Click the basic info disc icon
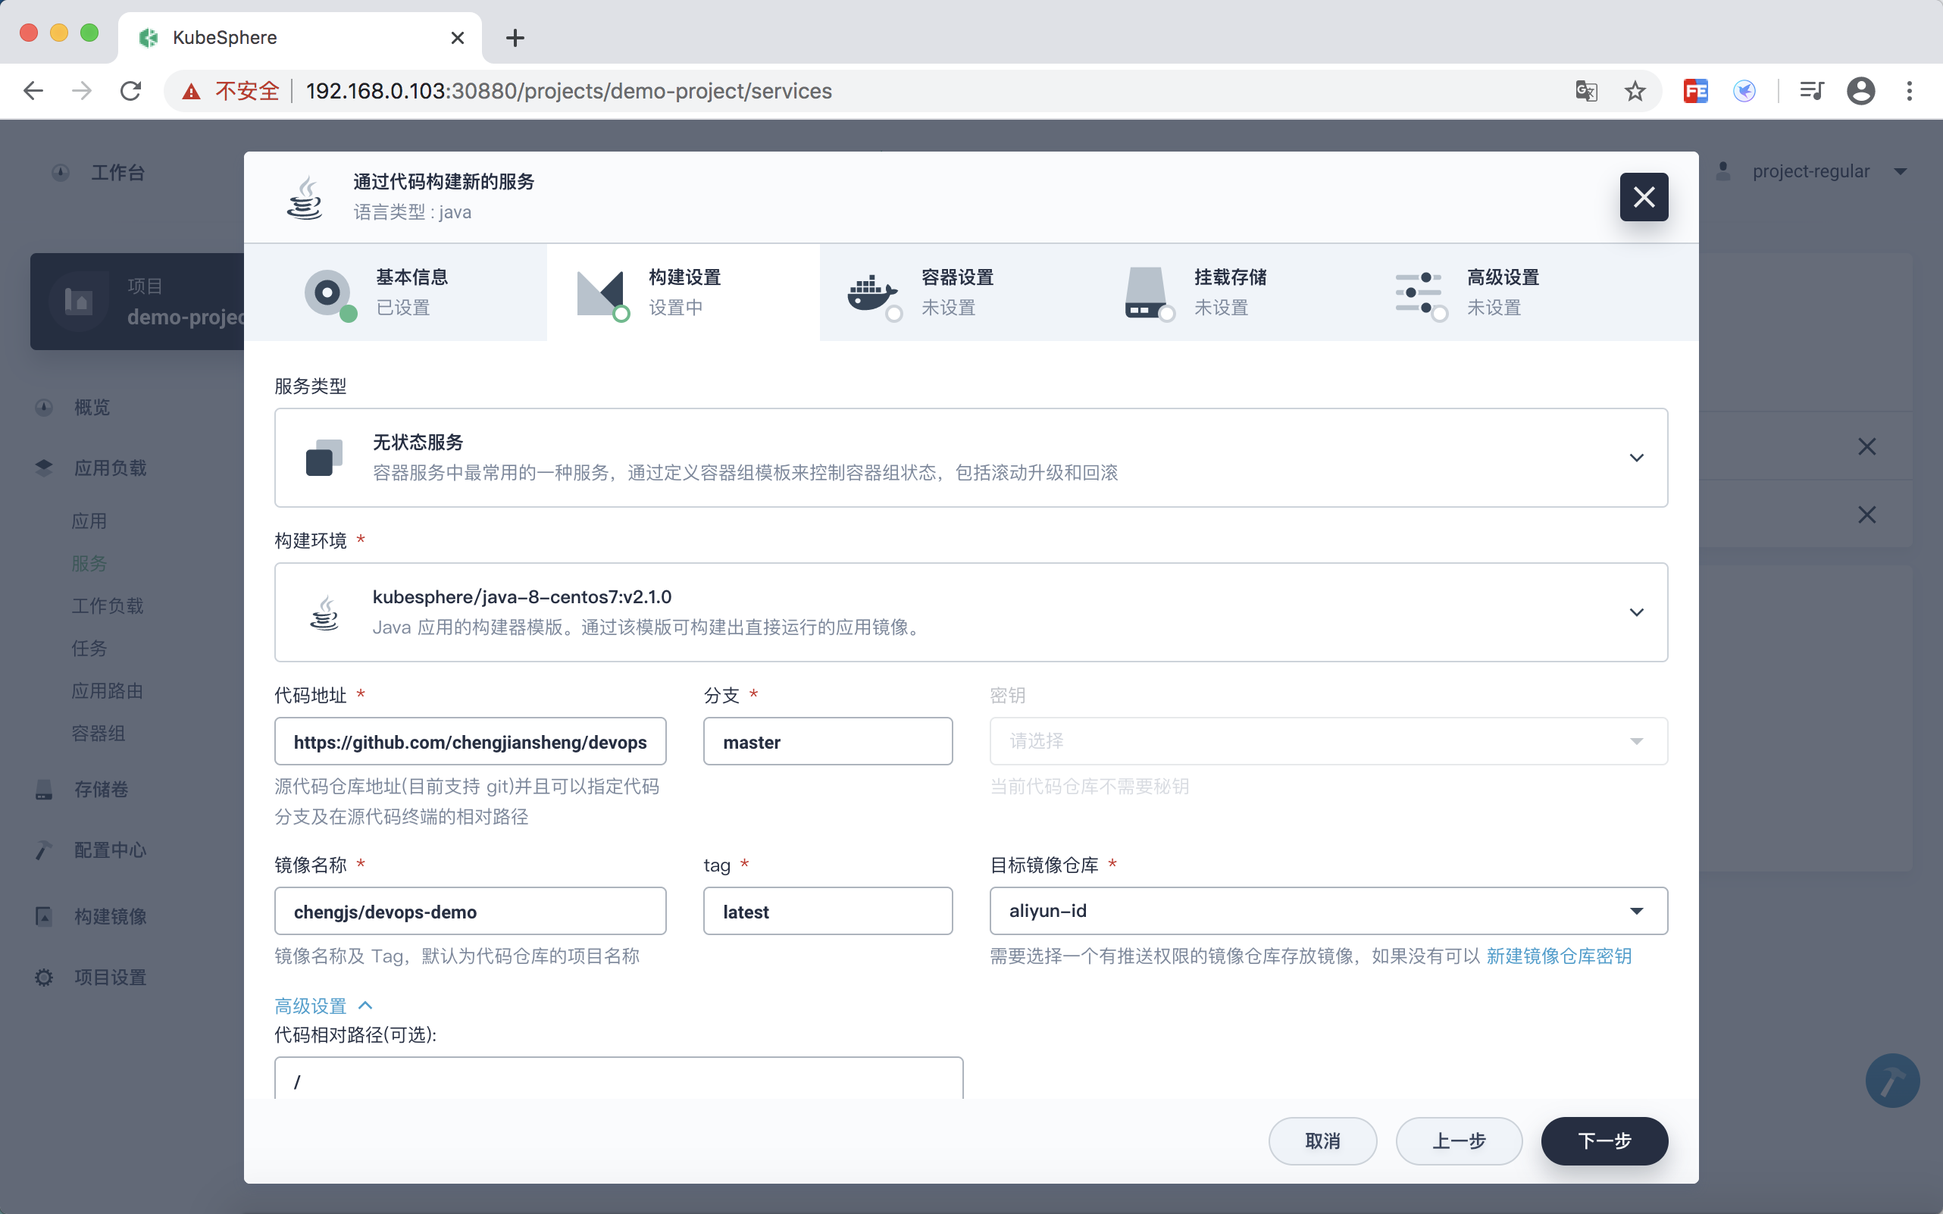1943x1214 pixels. [x=327, y=293]
